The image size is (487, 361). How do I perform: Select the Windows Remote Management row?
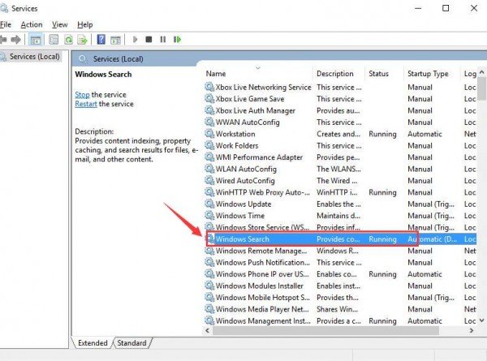[340, 251]
